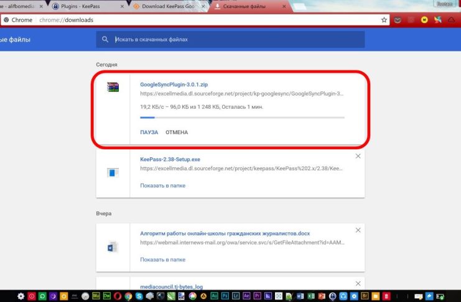Open the Алгоритм работы онлайн-школы docx link
The image size is (461, 302).
point(225,234)
